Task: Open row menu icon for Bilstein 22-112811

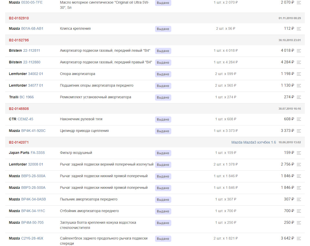Action: (x=299, y=51)
